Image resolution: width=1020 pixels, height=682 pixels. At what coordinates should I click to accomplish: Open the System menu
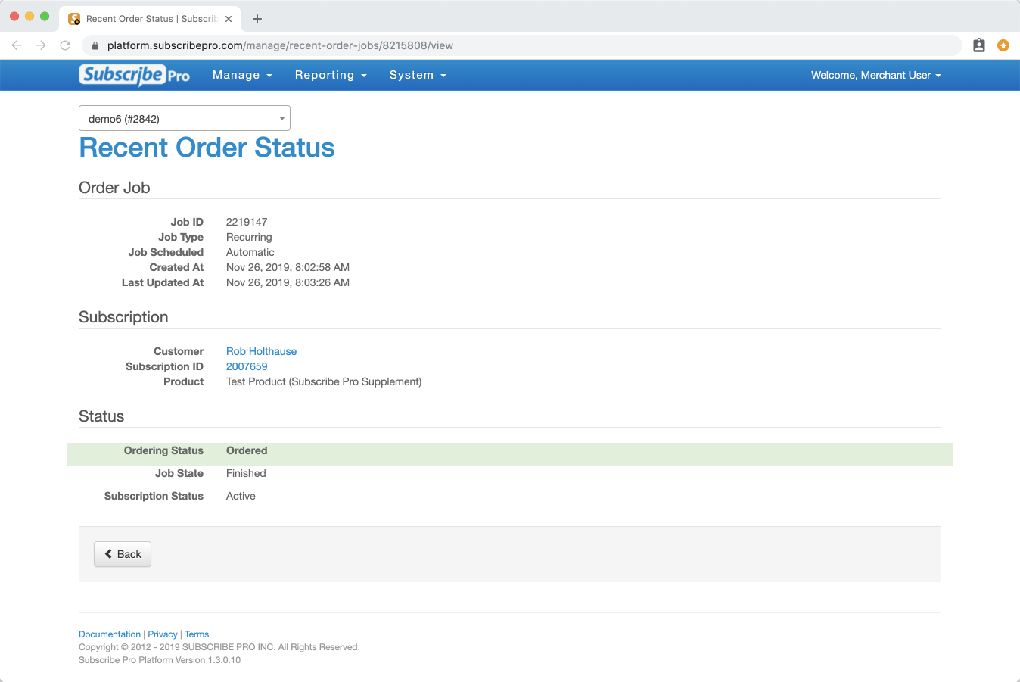[418, 75]
